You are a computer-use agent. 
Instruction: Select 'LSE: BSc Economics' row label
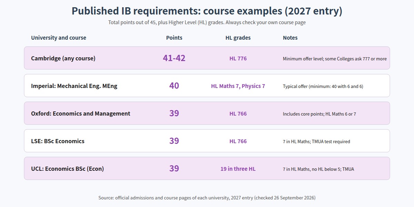click(58, 141)
